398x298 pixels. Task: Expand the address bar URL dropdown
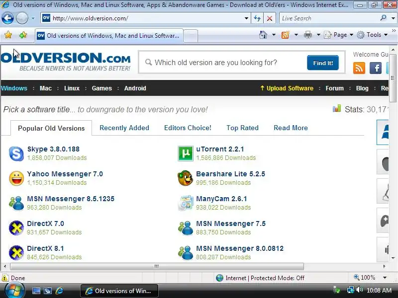[x=246, y=18]
